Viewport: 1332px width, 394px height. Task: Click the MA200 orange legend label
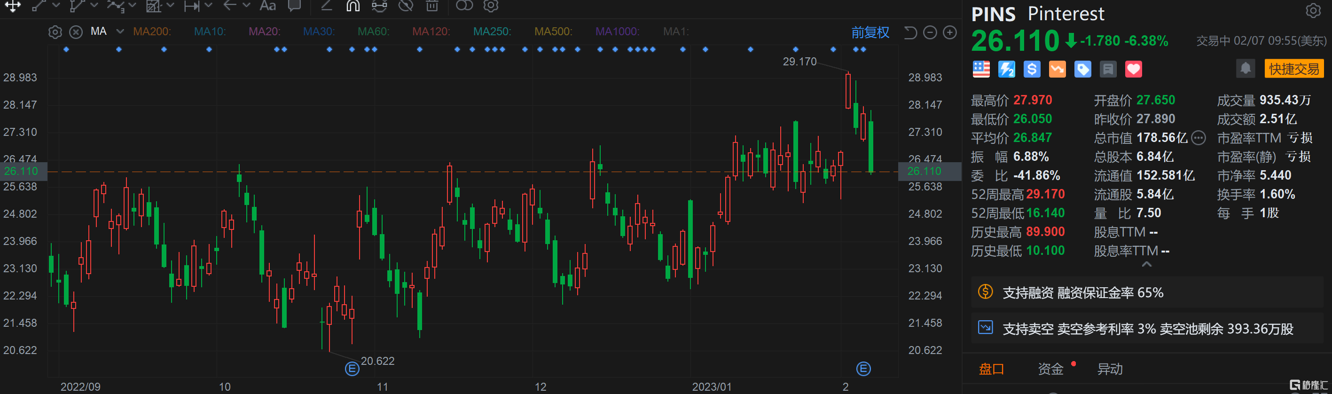151,32
